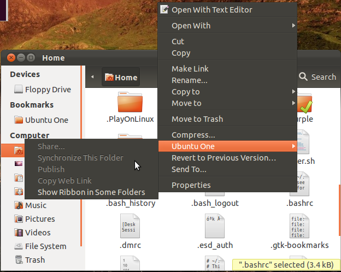Screen dimensions: 341x272
Task: Click the Text Editor icon in context menu
Action: 164,9
